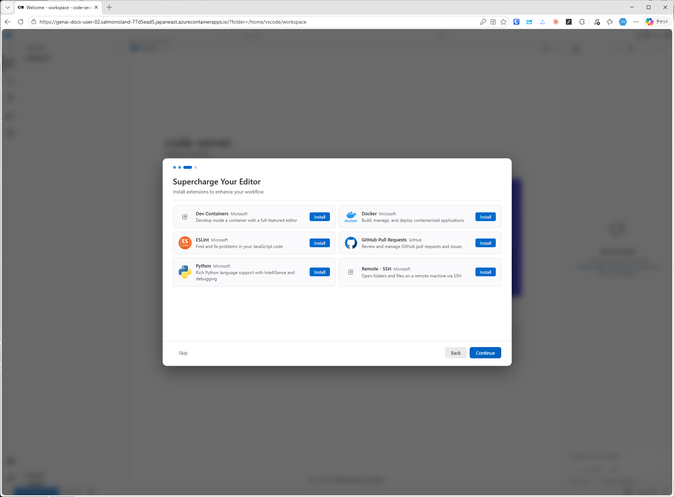
Task: Install the ESLint extension
Action: point(319,243)
